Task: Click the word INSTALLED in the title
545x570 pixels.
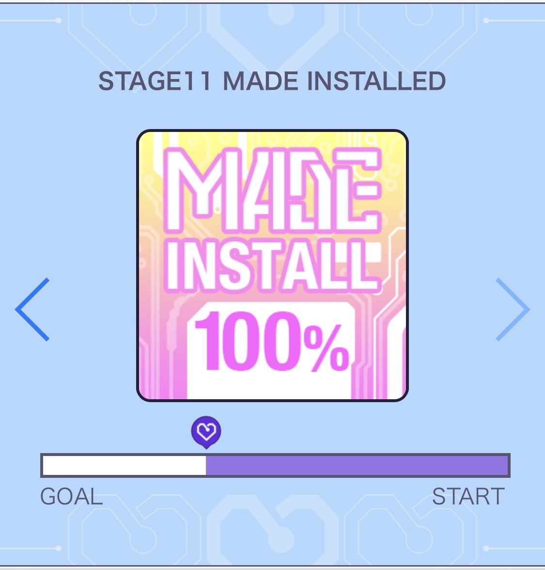Action: pos(376,81)
